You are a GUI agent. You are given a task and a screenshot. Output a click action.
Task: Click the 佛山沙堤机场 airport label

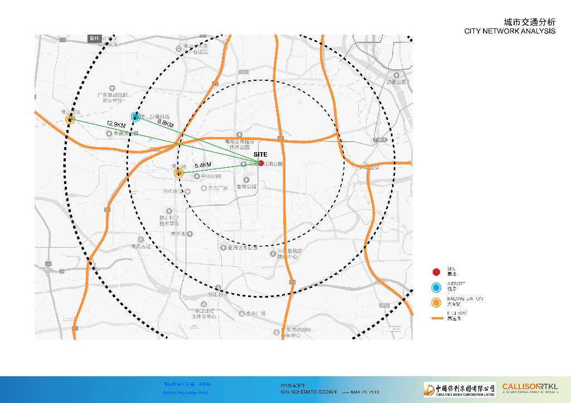(155, 116)
